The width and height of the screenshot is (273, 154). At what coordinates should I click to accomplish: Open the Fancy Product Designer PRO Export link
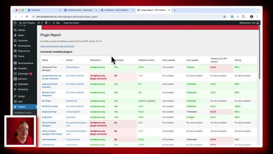point(52,132)
